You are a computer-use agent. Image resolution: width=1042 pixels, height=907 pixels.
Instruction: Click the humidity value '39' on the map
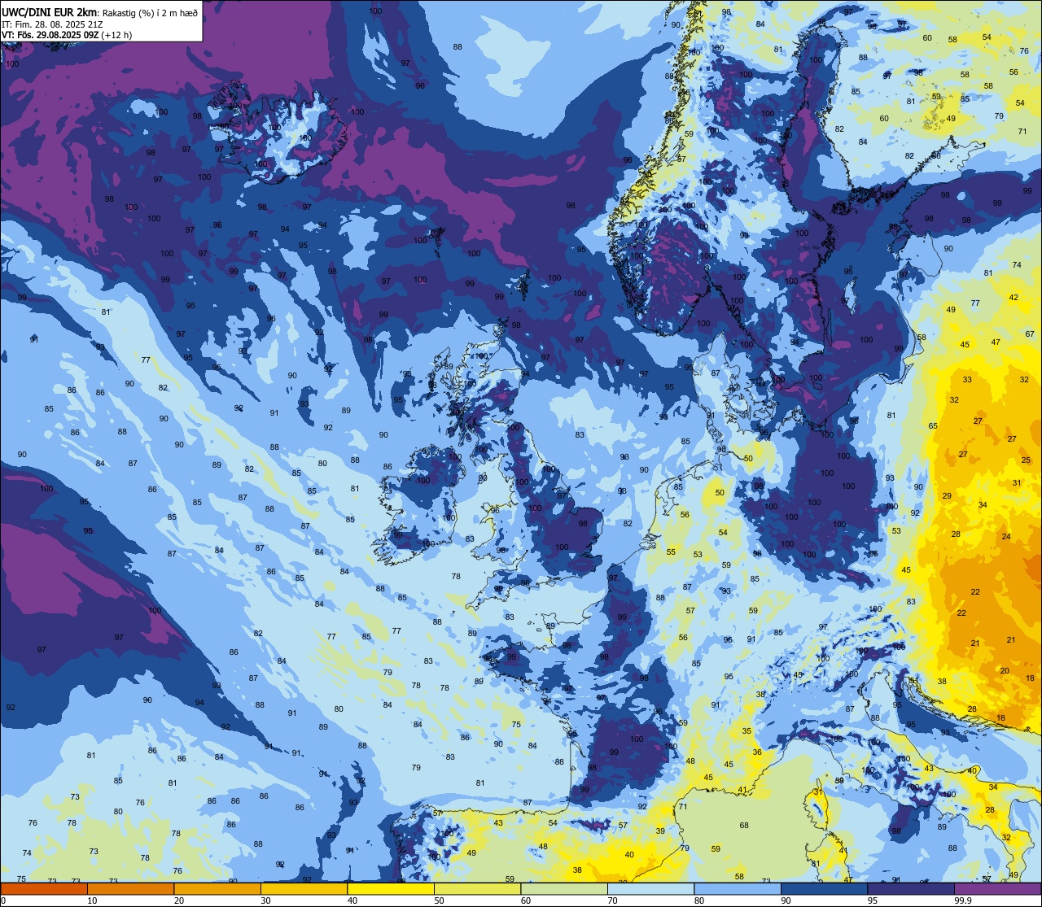pyautogui.click(x=660, y=831)
